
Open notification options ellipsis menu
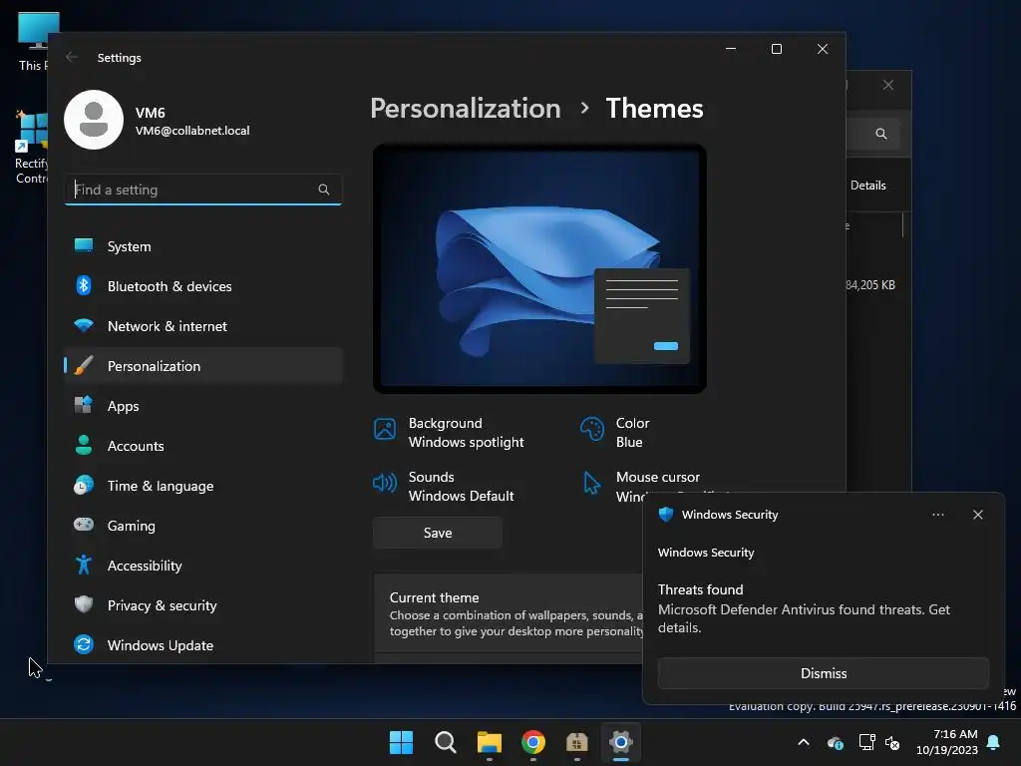(938, 515)
